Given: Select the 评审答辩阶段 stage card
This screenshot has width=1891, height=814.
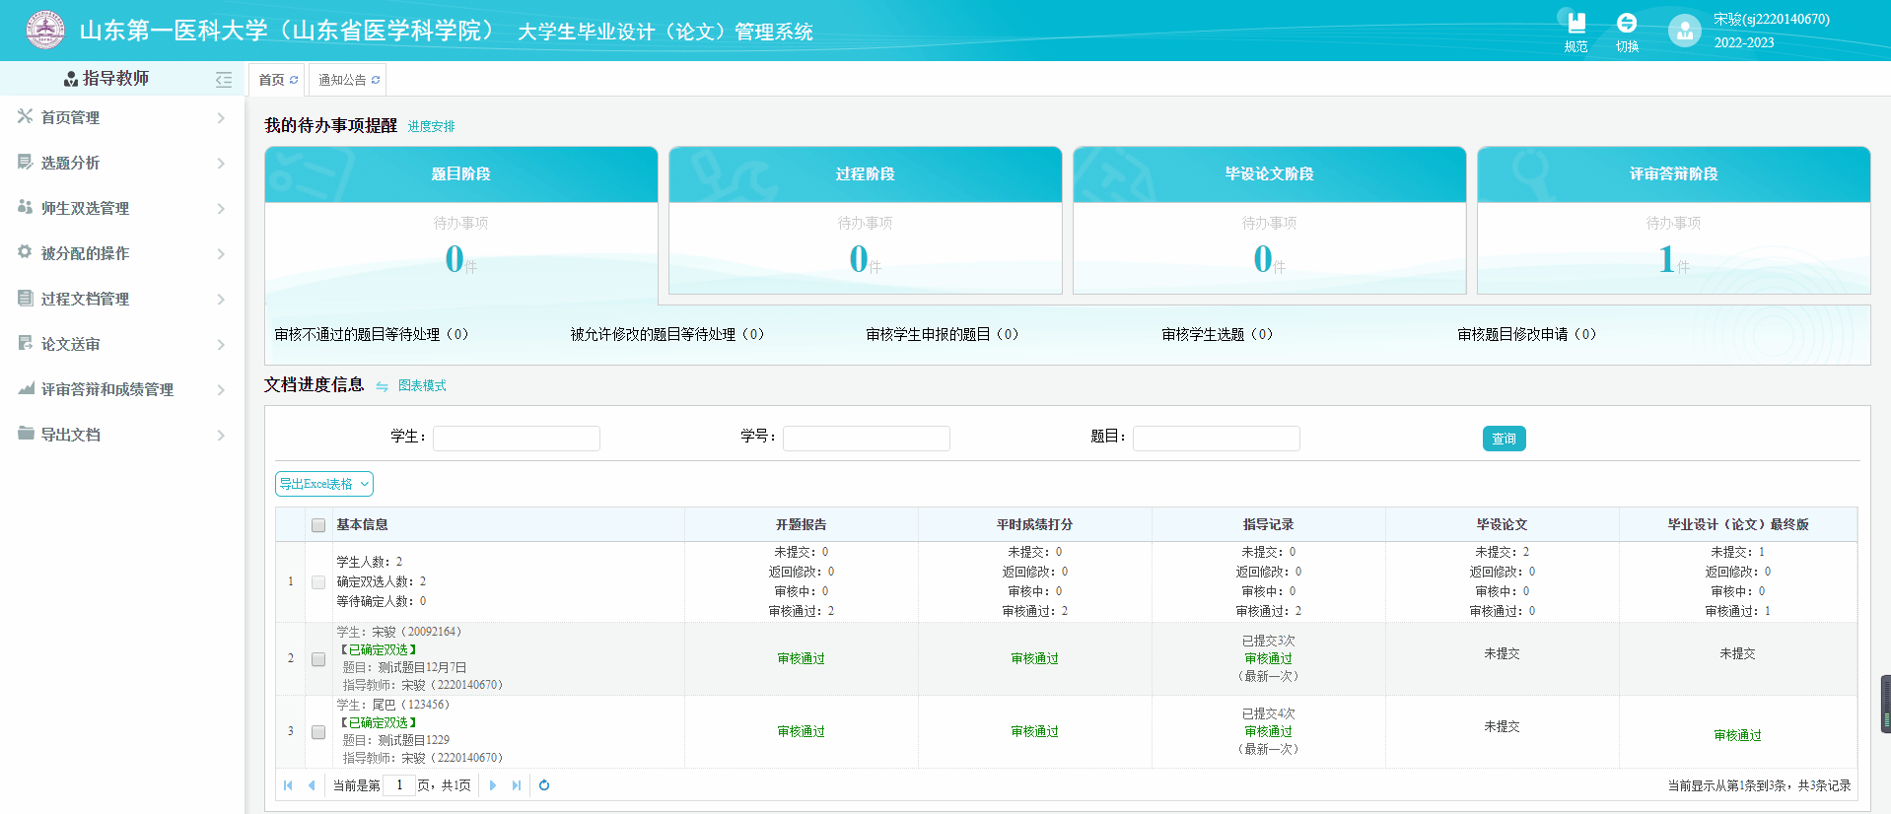Looking at the screenshot, I should [1674, 221].
